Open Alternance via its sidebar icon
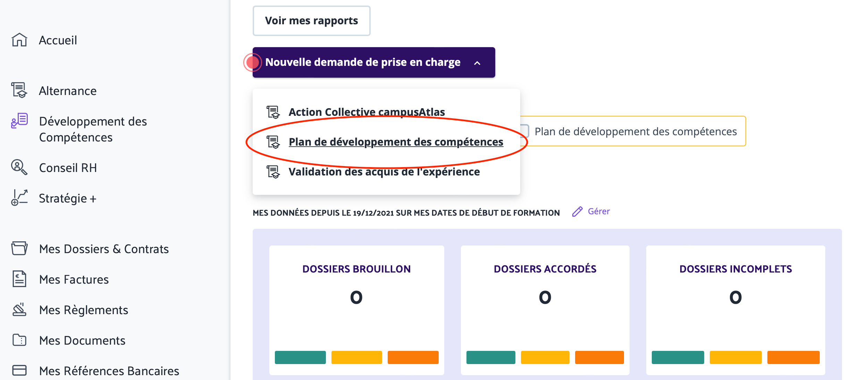851x380 pixels. coord(19,90)
